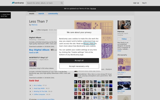Click the Accept all button
Viewport: 160px width, 100px height.
pos(79,61)
